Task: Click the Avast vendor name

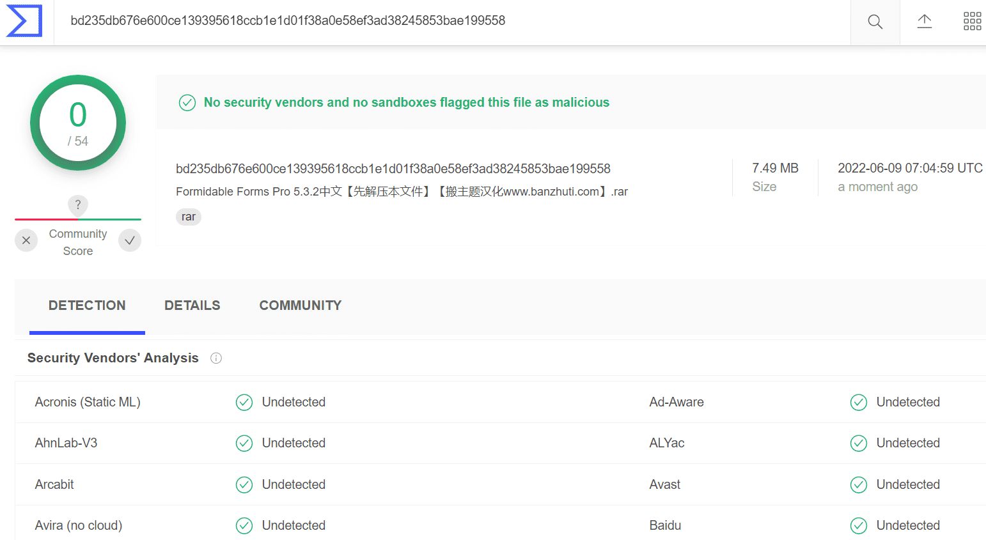Action: tap(665, 484)
